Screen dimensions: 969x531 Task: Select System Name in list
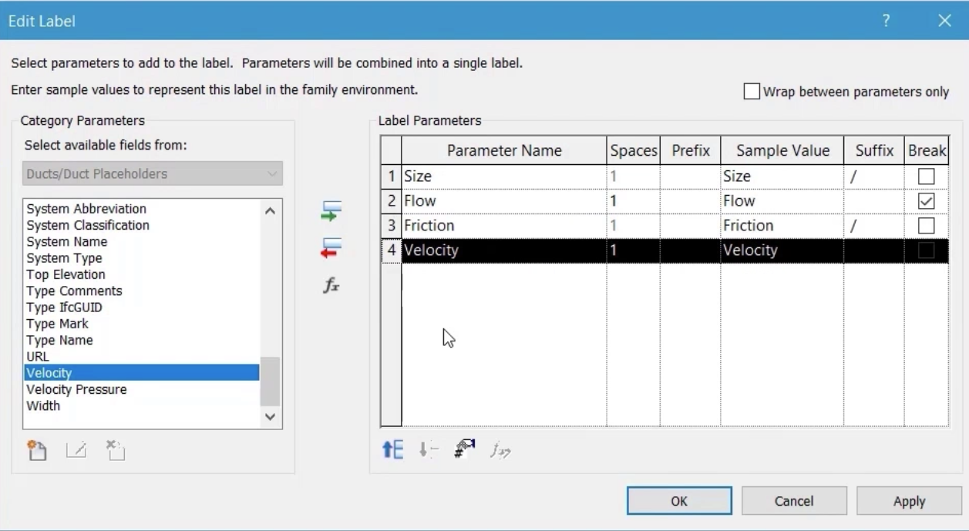coord(66,241)
